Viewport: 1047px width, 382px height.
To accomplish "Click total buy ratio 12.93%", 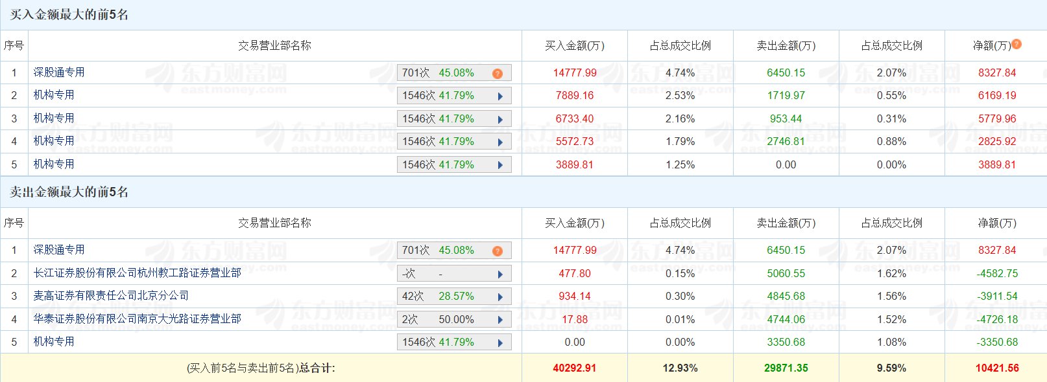I will 680,368.
